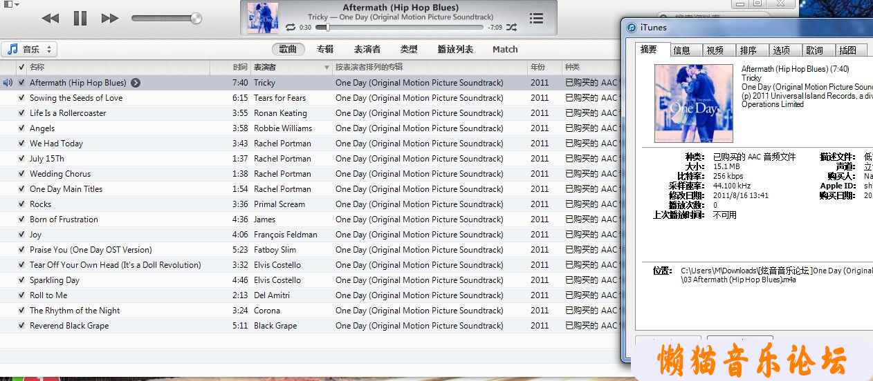Click the playback progress bar

[401, 28]
